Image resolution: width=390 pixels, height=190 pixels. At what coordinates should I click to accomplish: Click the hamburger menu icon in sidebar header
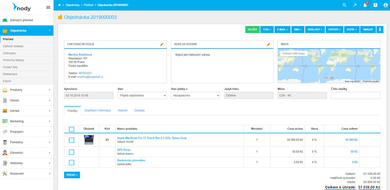(x=48, y=7)
